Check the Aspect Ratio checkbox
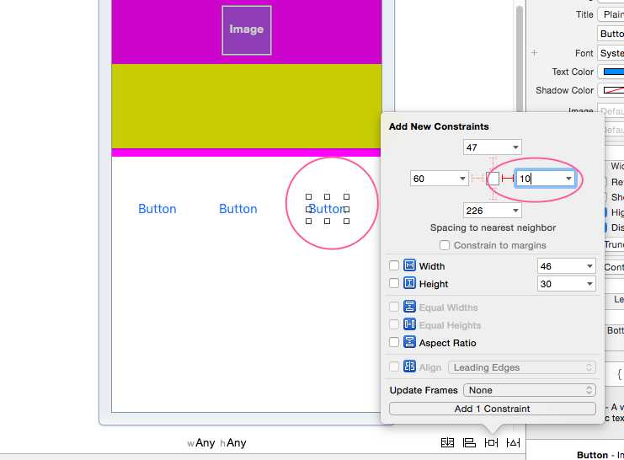624x460 pixels. [393, 342]
